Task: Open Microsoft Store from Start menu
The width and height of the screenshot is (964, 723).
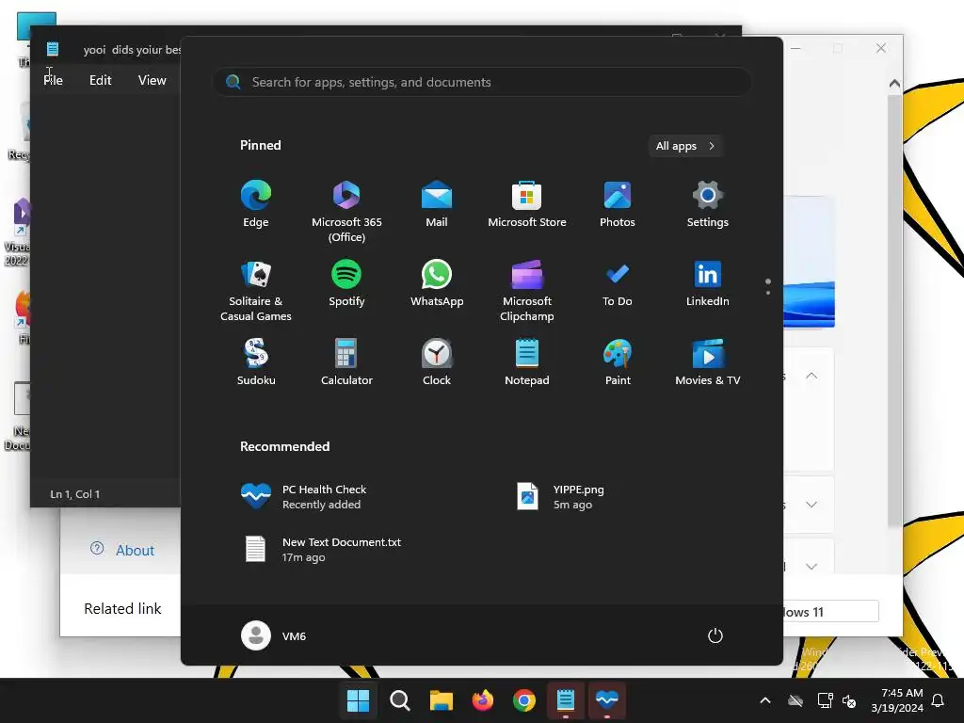Action: click(x=527, y=204)
